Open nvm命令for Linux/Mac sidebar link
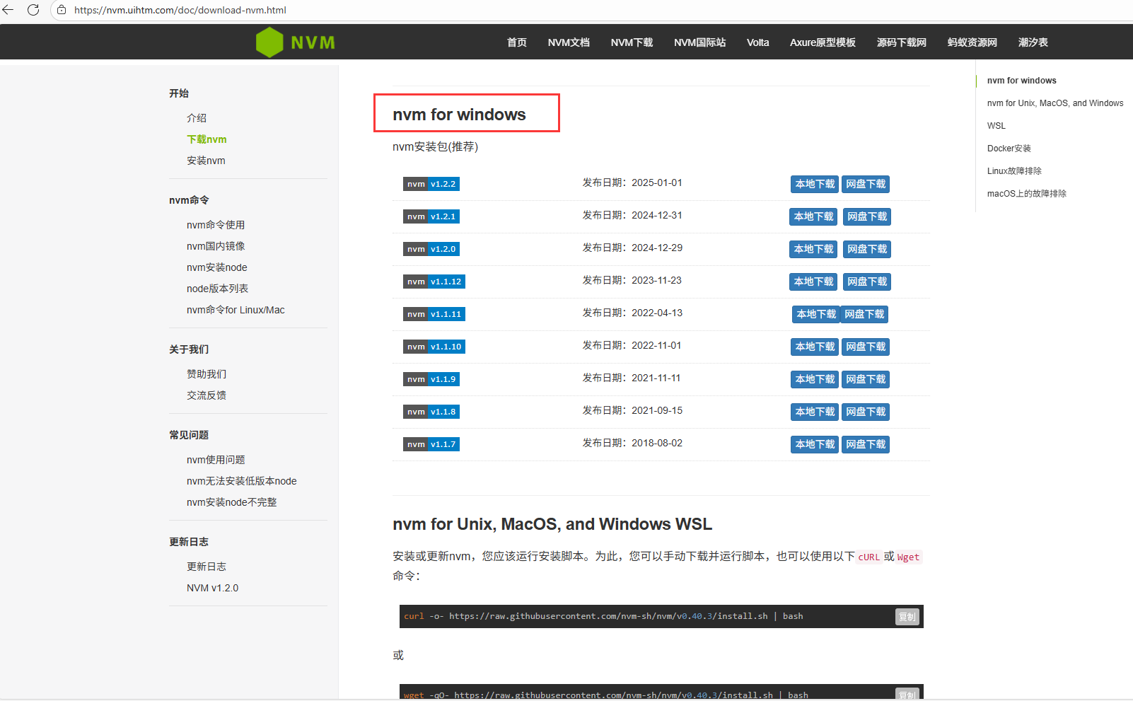This screenshot has height=701, width=1133. coord(236,310)
